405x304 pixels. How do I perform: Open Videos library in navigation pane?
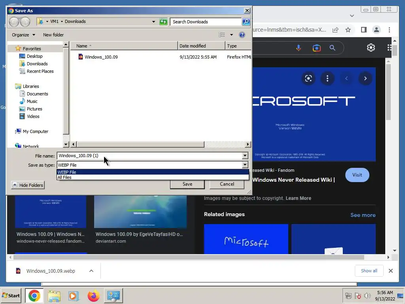coord(33,116)
